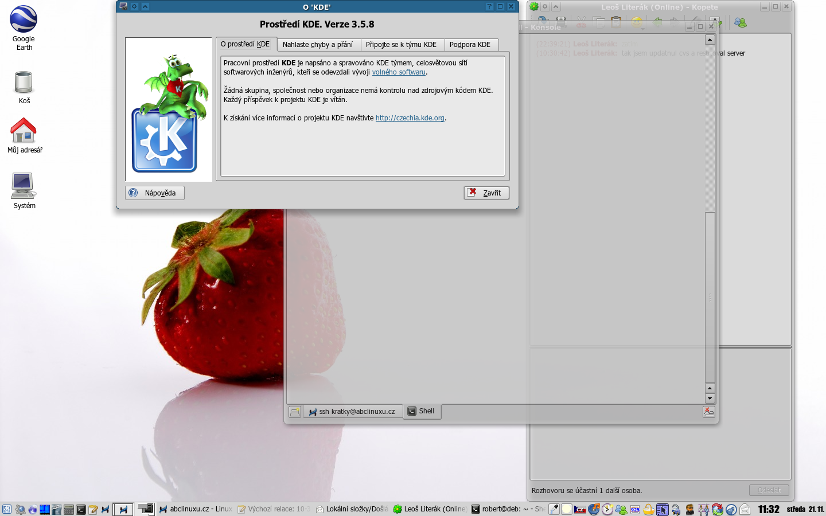Switch to 'robert@deb: ~' taskbar entry
The image size is (826, 516).
click(x=508, y=509)
